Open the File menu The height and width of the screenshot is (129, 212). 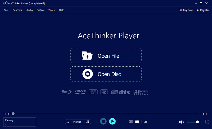pyautogui.click(x=6, y=10)
